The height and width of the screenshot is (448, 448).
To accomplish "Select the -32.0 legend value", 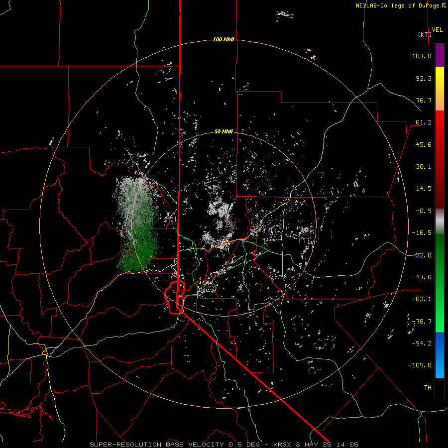I will click(x=422, y=255).
